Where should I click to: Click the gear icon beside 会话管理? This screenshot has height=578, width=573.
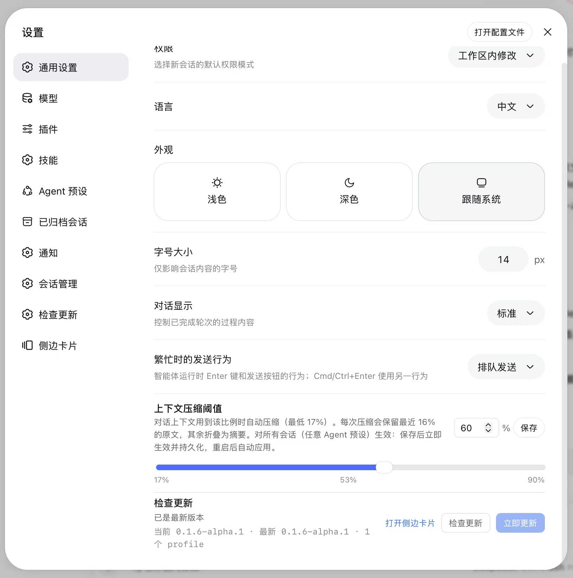point(27,283)
